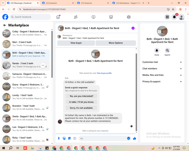Viewport: 189px width, 151px height.
Task: Open the Video/Watch icon
Action: 93,17
